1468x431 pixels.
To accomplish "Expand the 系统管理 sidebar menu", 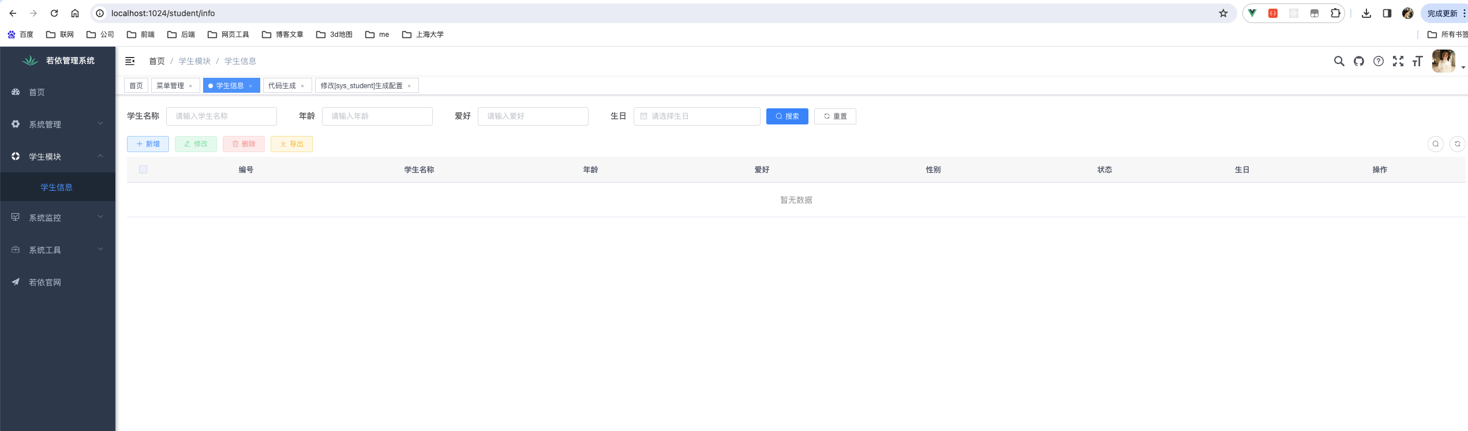I will 58,124.
